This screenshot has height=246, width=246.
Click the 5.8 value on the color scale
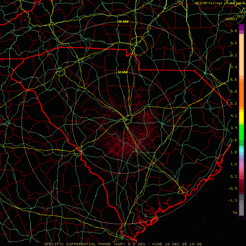[234, 92]
